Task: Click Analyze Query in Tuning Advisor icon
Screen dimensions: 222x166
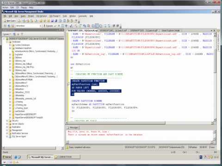Action: 66,26
